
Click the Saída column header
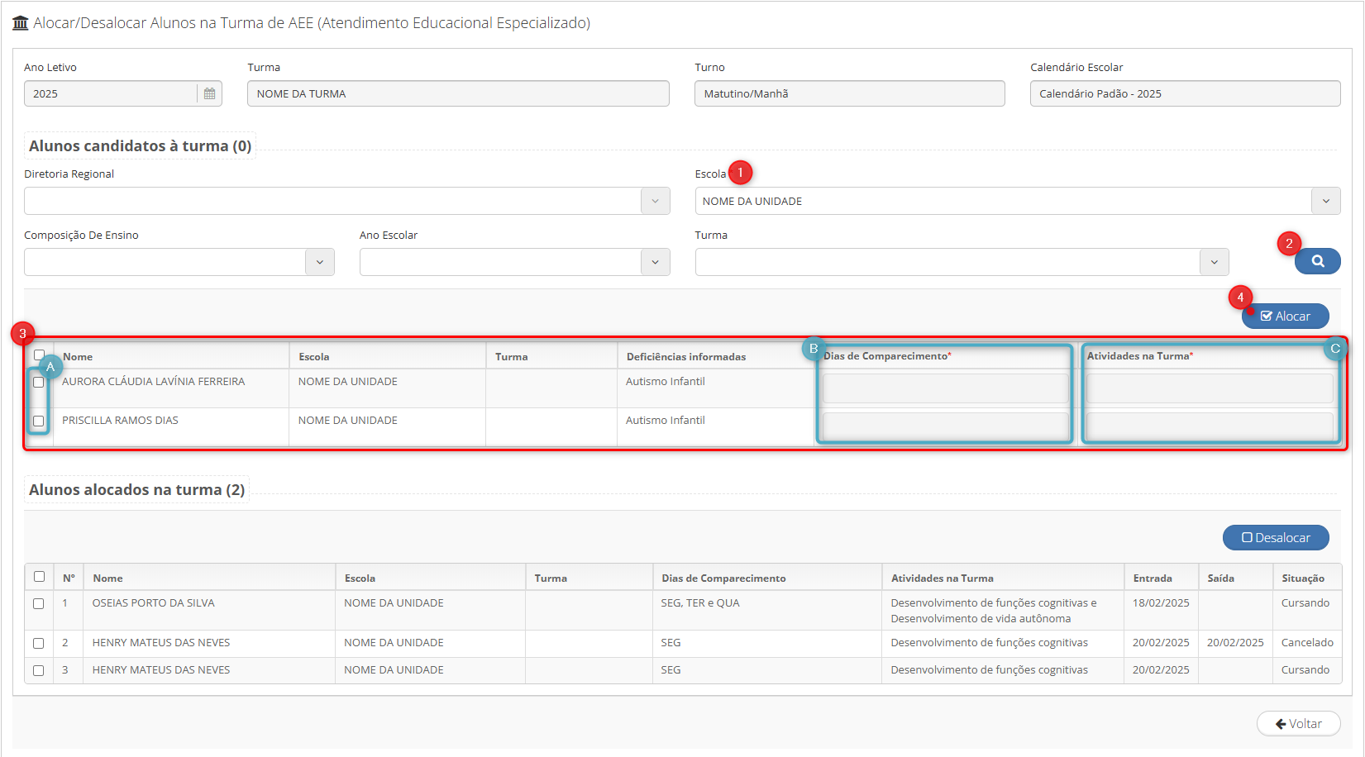coord(1220,578)
